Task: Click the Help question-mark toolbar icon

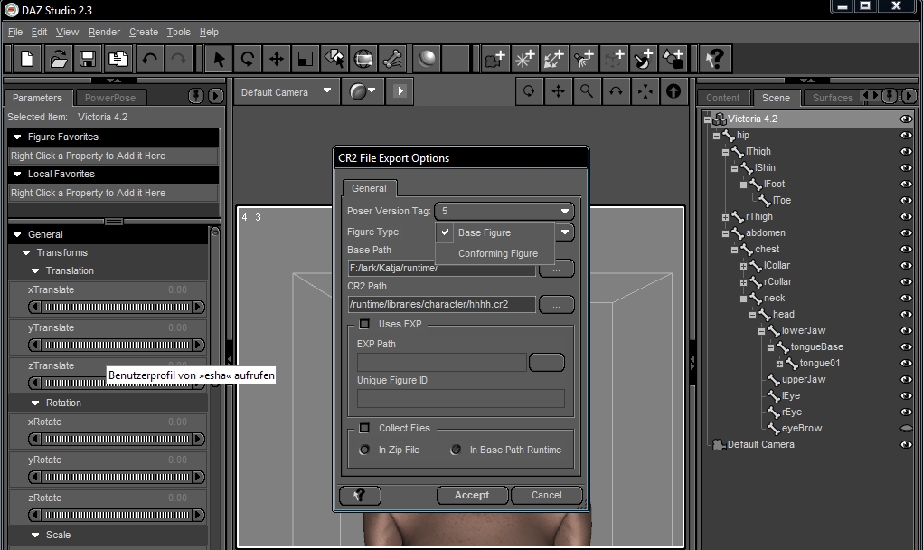Action: (x=715, y=59)
